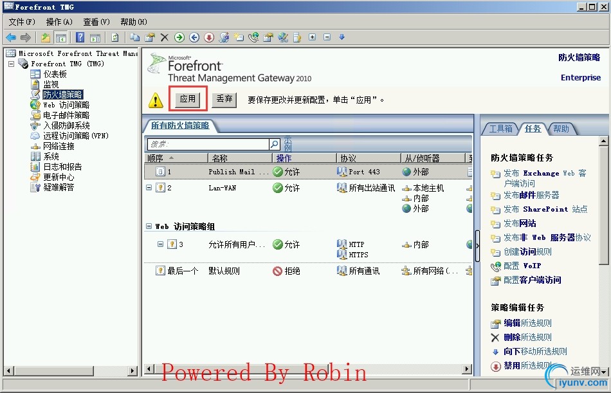Viewport: 611px width, 393px height.
Task: Select Web 访问策略 in the tree
Action: [x=66, y=105]
